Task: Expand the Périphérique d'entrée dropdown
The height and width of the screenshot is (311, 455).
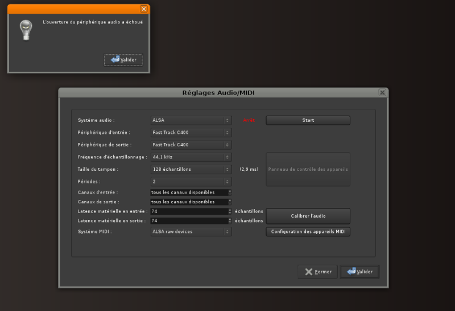Action: 191,133
